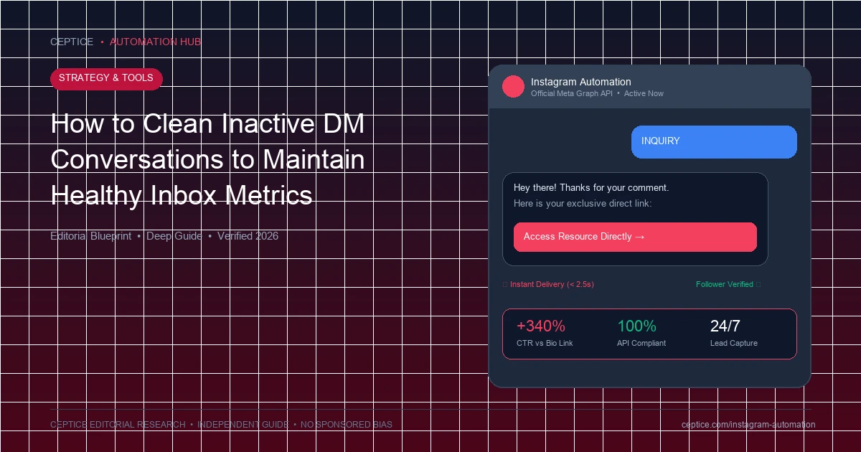This screenshot has height=452, width=861.
Task: Click the +340% statistic value
Action: (541, 326)
